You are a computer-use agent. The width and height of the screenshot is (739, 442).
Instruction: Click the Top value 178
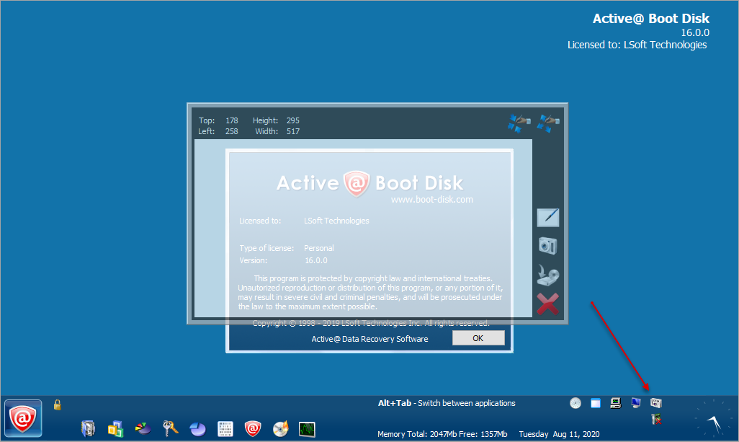click(232, 120)
